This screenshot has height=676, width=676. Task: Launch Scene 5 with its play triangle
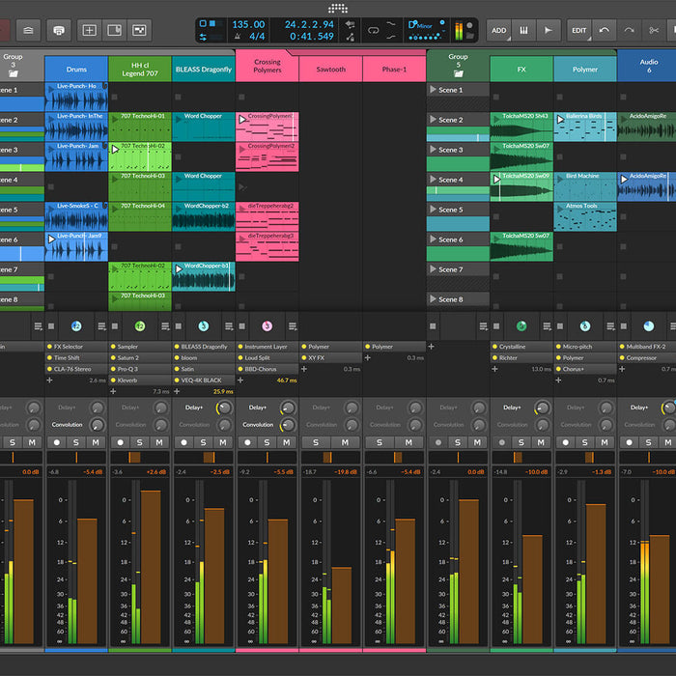pyautogui.click(x=433, y=210)
